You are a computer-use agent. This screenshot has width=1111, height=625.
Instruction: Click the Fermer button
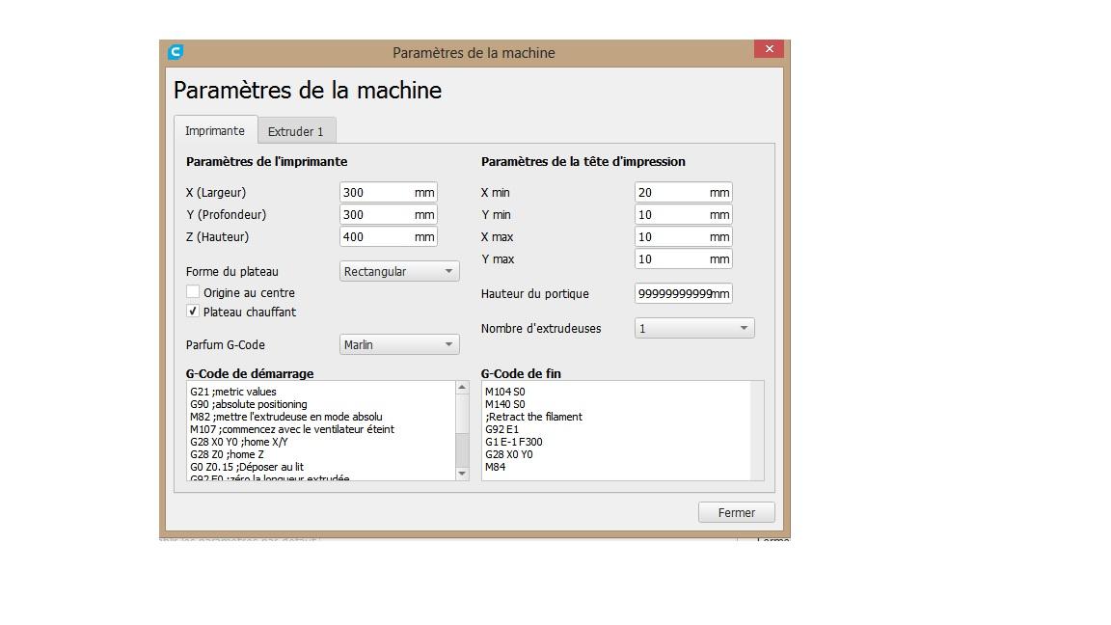[736, 512]
